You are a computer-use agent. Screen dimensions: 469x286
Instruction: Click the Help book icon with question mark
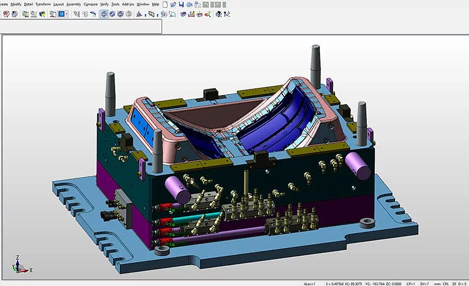(x=218, y=14)
